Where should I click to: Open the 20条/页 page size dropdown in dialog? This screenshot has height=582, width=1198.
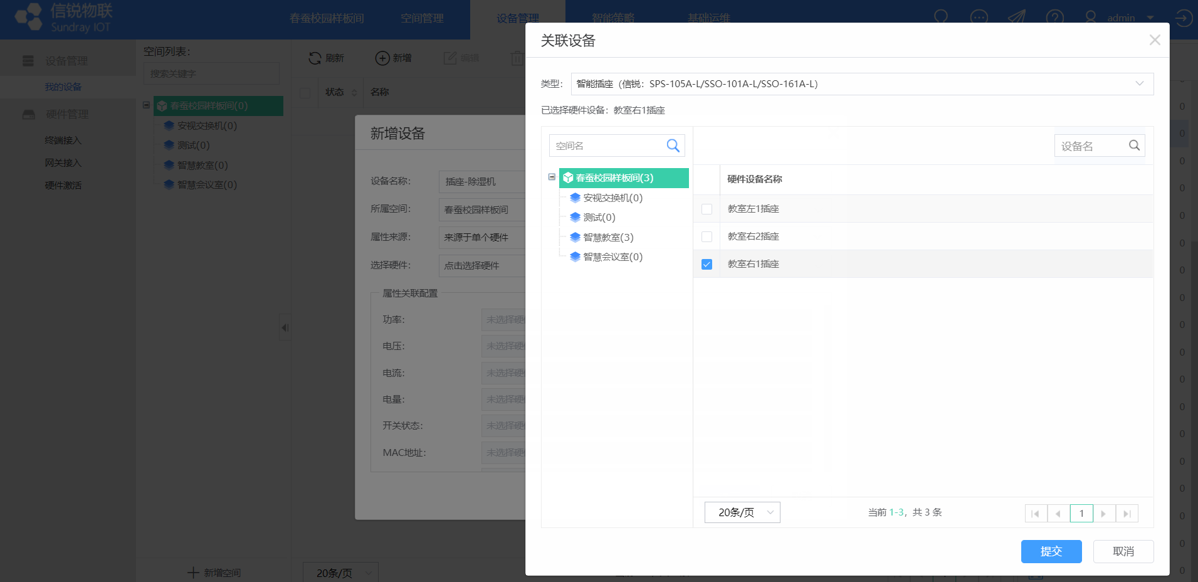point(742,512)
